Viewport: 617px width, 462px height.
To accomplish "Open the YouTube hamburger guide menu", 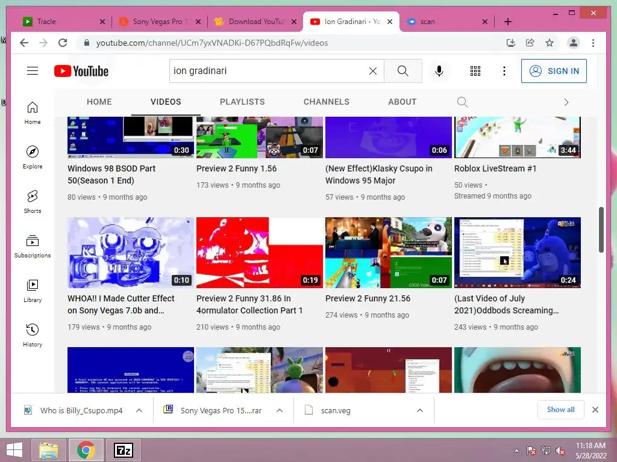I will (x=33, y=71).
